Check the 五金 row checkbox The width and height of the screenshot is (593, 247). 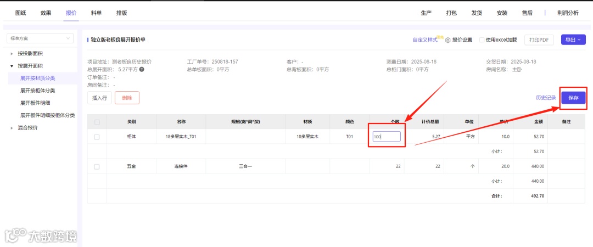[97, 166]
